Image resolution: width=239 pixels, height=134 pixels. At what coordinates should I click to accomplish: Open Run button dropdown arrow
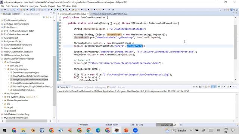[x=58, y=10]
